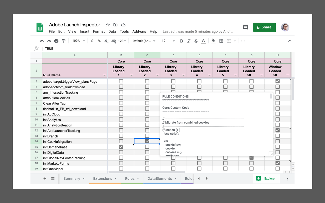Uncheck adobe.target.triggerView_plansPage Window Loaded 50 checkbox
Image resolution: width=325 pixels, height=203 pixels.
point(278,81)
